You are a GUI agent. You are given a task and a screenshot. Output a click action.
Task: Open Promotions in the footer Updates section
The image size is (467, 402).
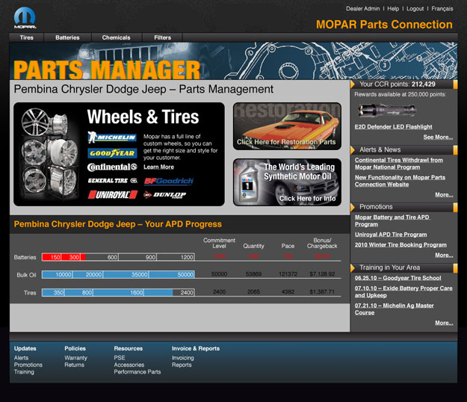(28, 365)
